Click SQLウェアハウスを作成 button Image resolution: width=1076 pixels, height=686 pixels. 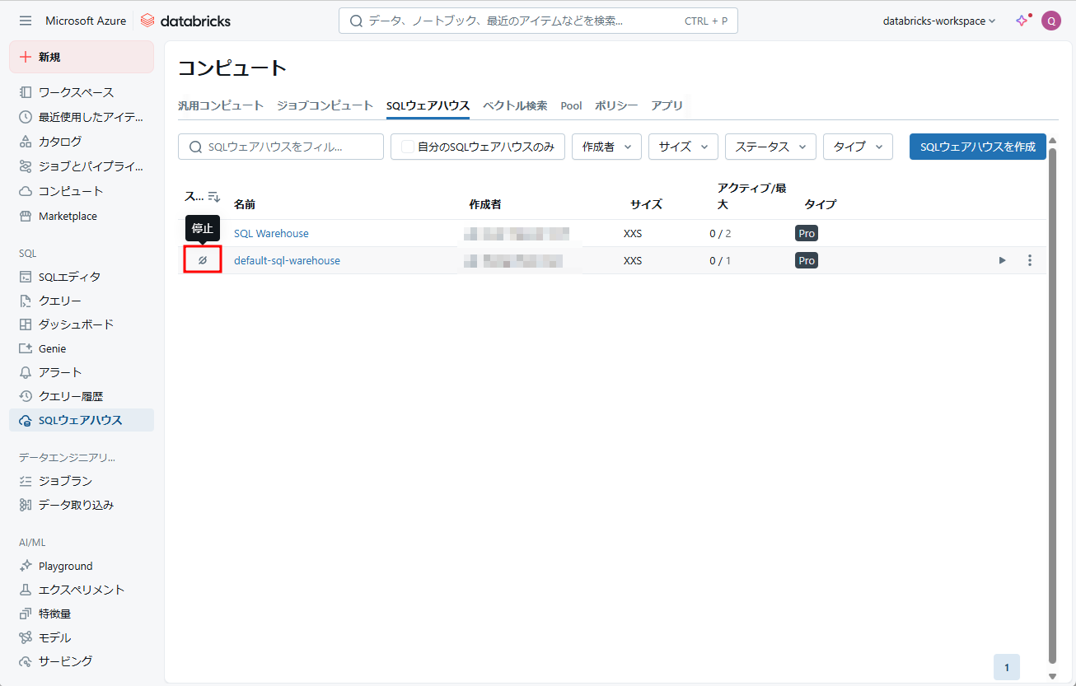[978, 147]
